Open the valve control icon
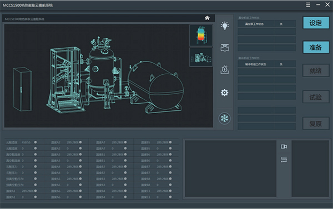 [224, 48]
